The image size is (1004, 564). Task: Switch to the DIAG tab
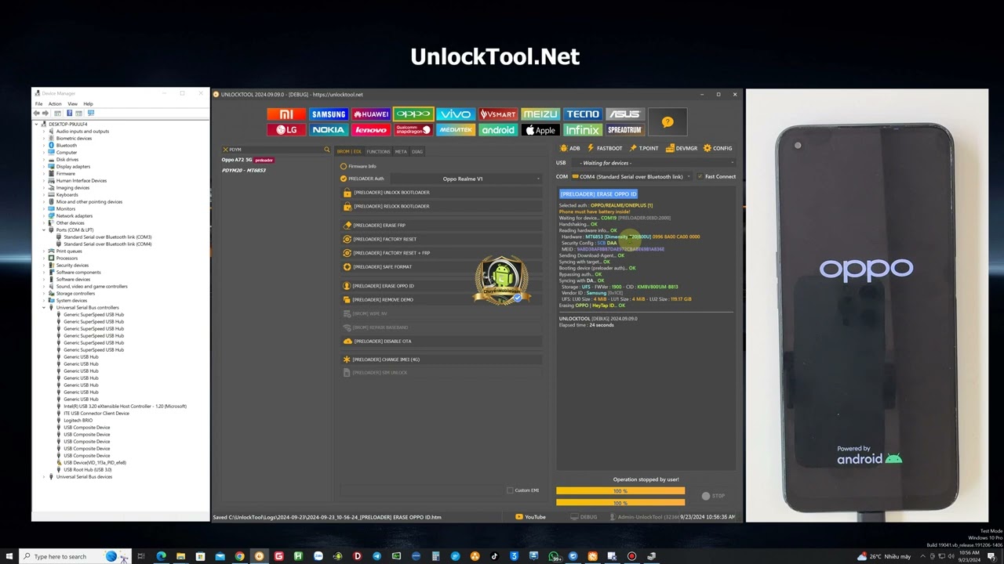click(x=417, y=151)
